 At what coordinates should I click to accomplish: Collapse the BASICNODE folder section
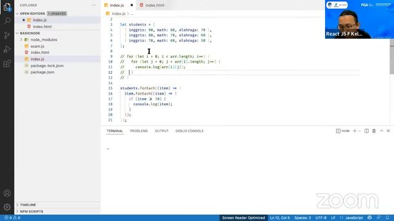tap(17, 33)
